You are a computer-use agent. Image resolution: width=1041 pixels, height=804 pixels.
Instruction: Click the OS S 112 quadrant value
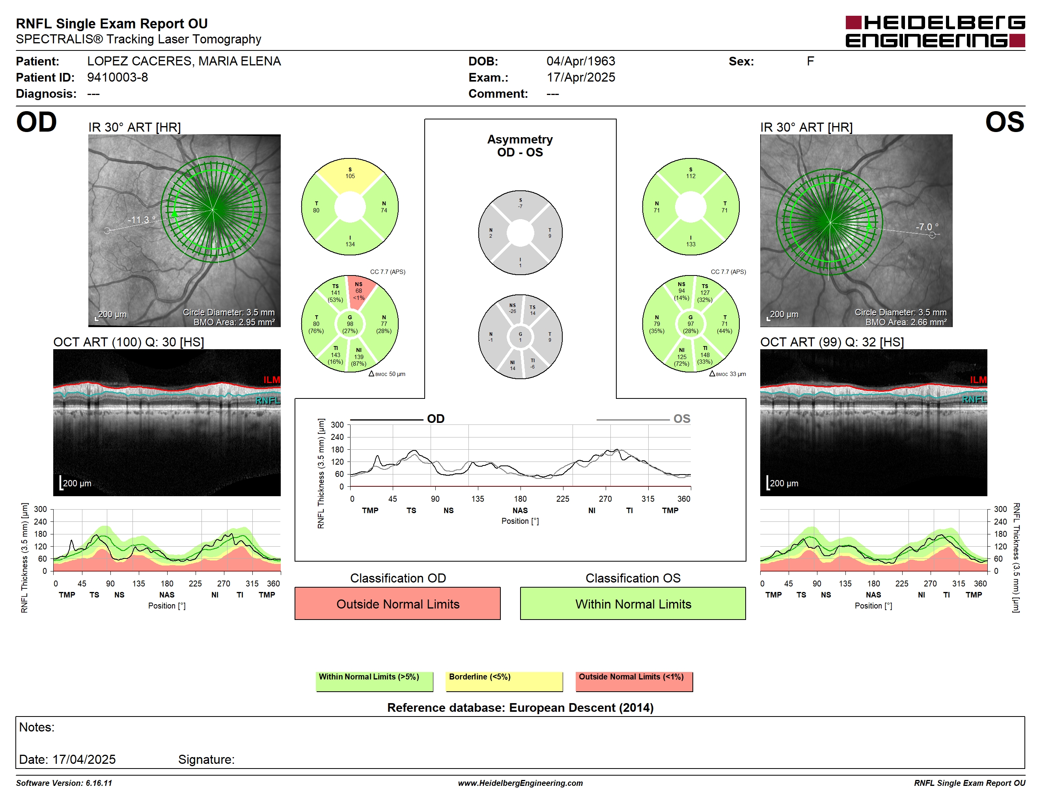pos(691,173)
